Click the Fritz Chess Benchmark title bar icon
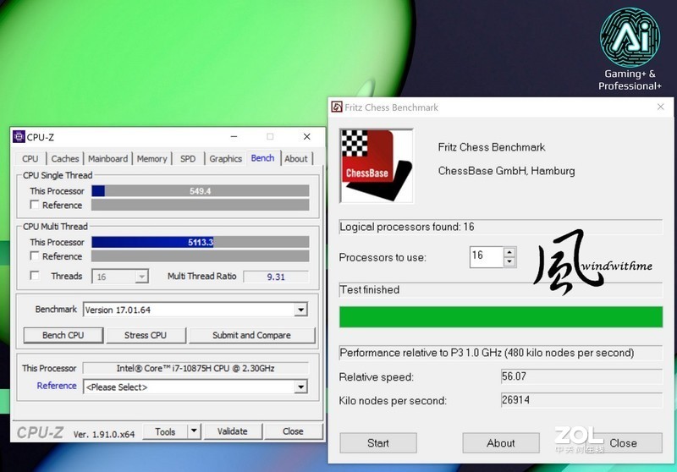The image size is (677, 472). pyautogui.click(x=337, y=107)
